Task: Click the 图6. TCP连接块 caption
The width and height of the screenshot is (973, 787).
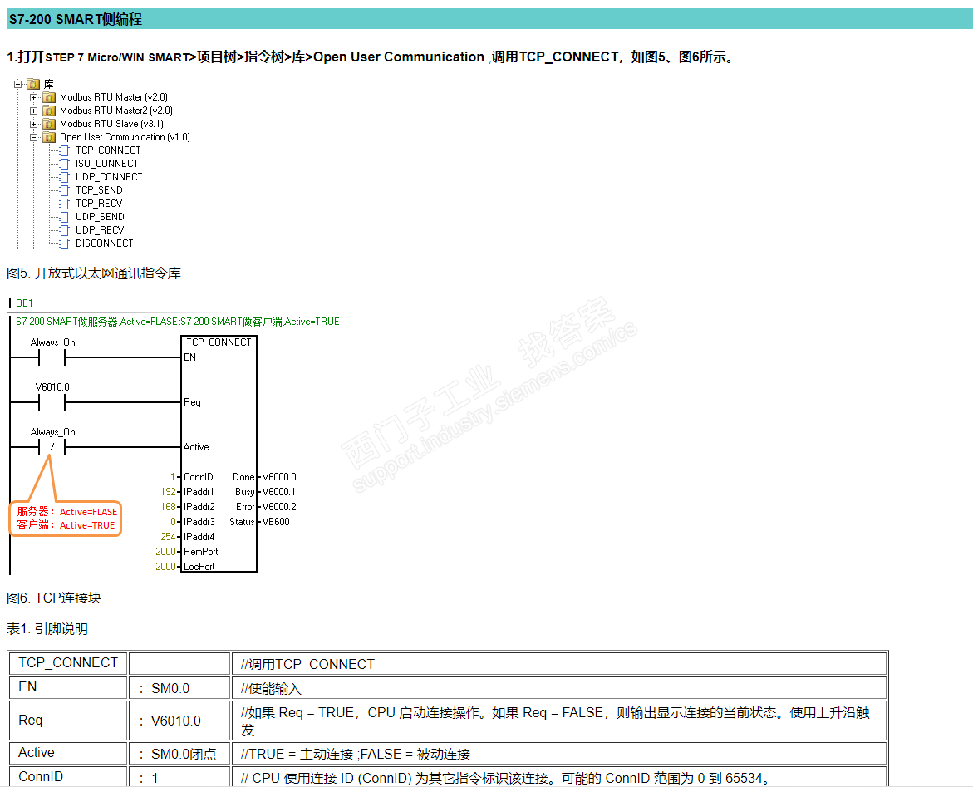Action: tap(54, 598)
